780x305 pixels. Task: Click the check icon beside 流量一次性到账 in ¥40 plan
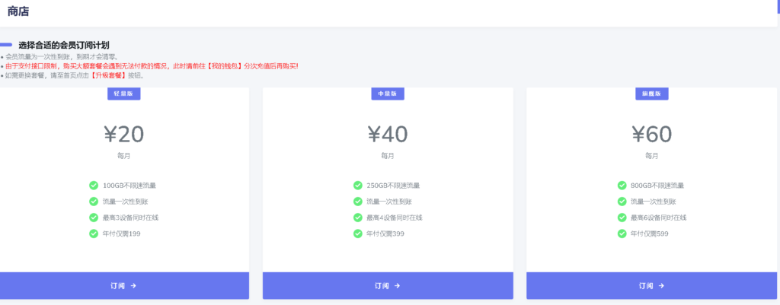[x=358, y=202]
